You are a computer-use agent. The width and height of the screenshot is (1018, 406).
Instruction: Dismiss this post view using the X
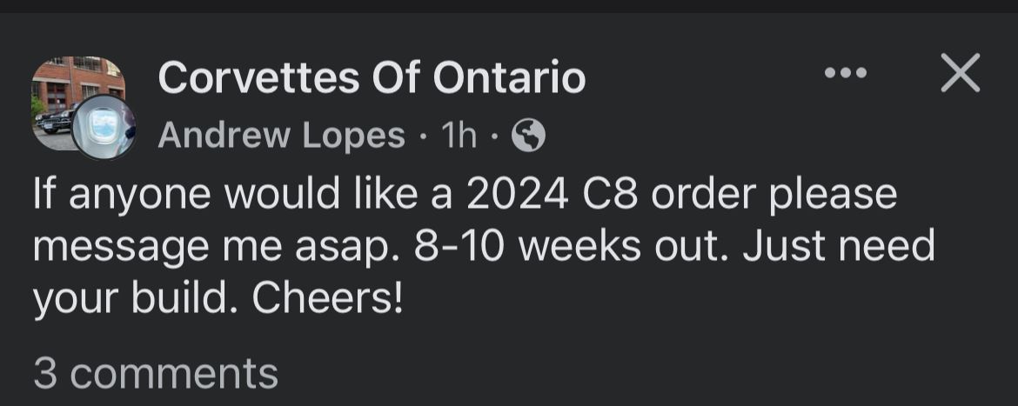[961, 73]
